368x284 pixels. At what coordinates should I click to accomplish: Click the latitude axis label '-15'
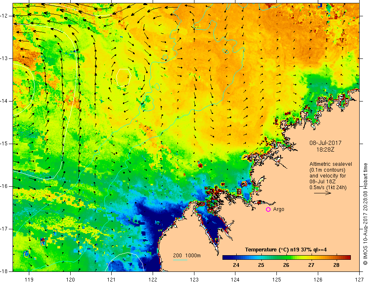click(5, 144)
